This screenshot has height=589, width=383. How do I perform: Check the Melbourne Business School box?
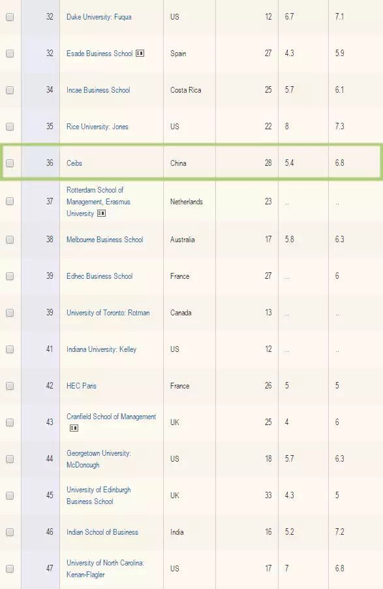click(10, 240)
